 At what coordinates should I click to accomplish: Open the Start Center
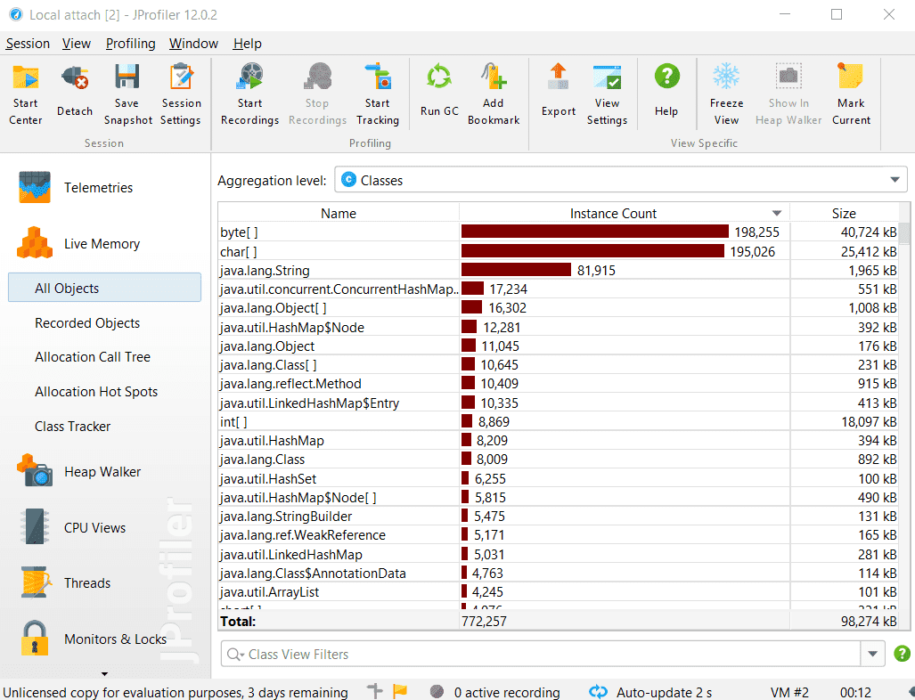click(x=26, y=94)
